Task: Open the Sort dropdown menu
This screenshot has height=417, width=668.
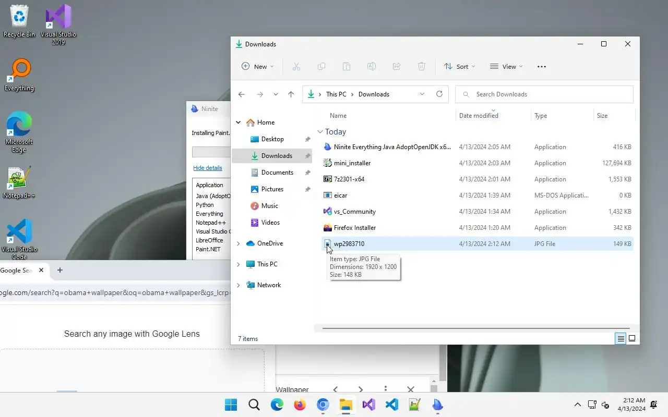Action: click(x=459, y=67)
